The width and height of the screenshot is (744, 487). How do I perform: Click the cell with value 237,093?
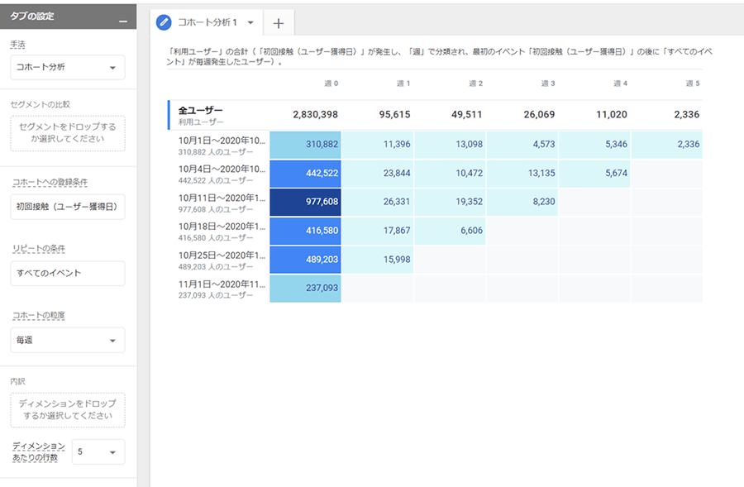click(306, 288)
